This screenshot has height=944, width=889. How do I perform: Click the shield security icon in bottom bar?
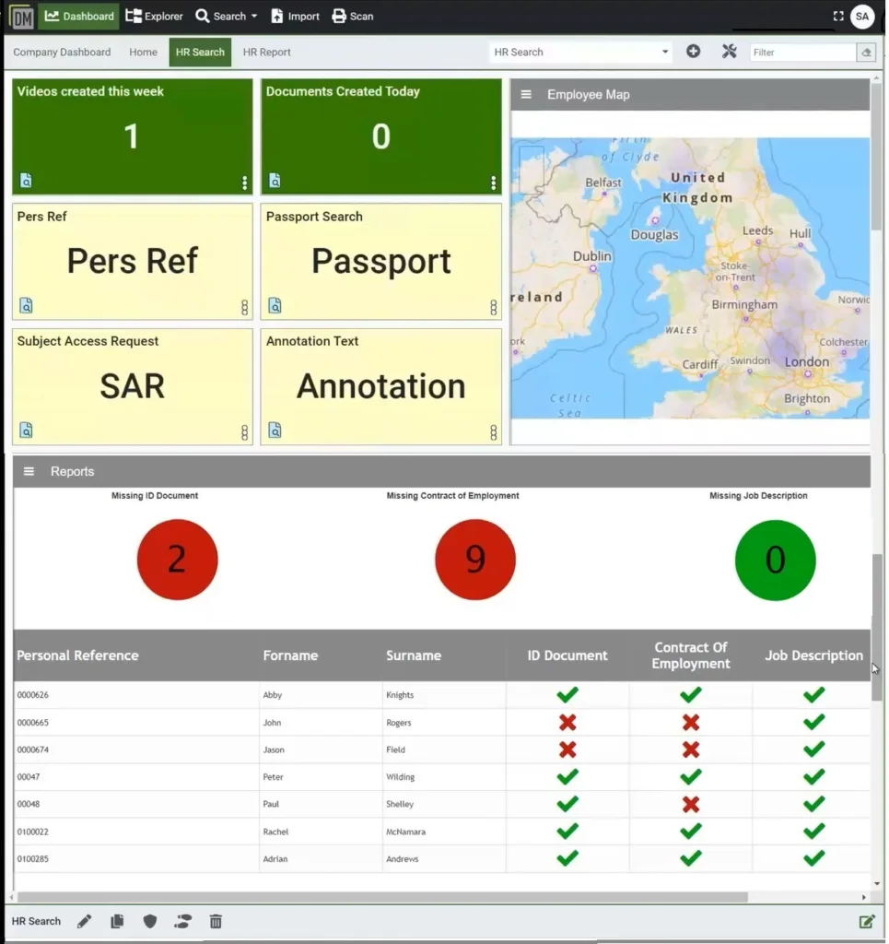tap(150, 921)
